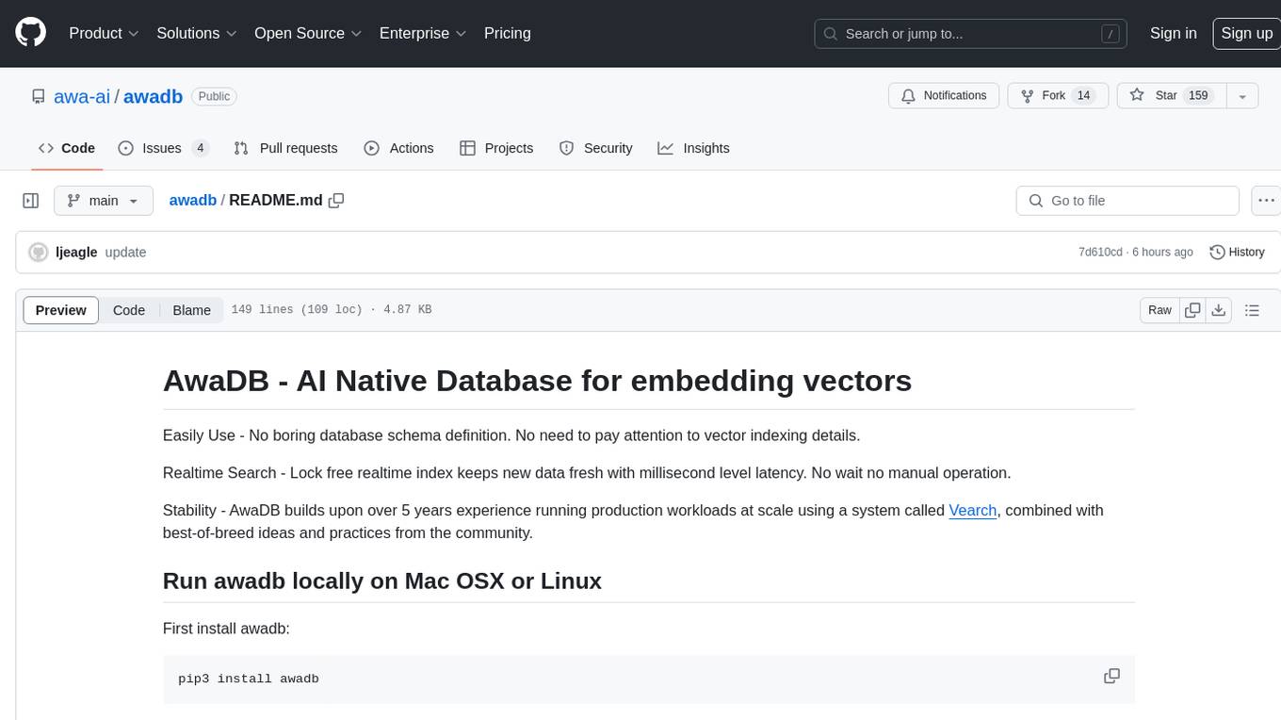Image resolution: width=1281 pixels, height=720 pixels.
Task: Switch to the Issues tab
Action: coord(163,148)
